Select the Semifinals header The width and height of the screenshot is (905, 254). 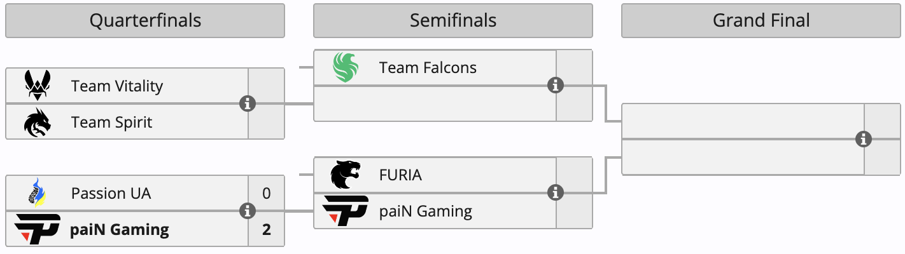pyautogui.click(x=453, y=20)
